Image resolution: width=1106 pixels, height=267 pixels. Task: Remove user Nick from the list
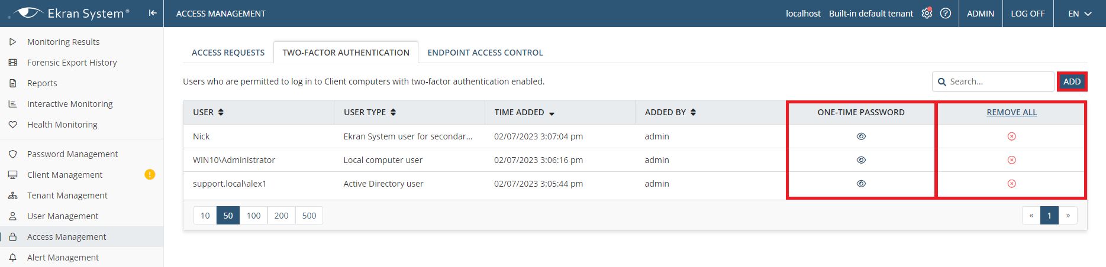point(1011,136)
